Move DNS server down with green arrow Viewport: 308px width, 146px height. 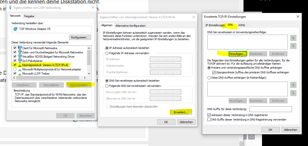(293, 46)
